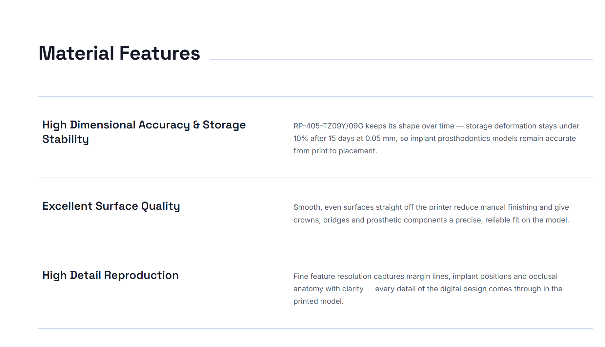Select the High Detail Reproduction heading
The height and width of the screenshot is (347, 605).
pos(111,276)
